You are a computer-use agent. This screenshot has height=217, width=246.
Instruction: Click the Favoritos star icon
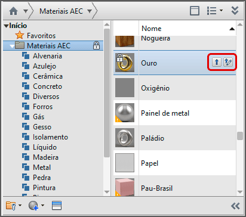pos(20,35)
